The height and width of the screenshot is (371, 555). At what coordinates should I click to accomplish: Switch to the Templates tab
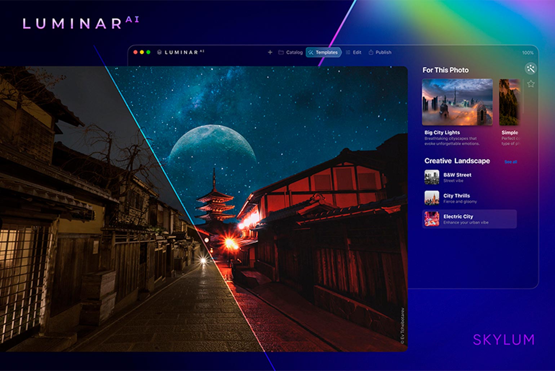(x=323, y=52)
